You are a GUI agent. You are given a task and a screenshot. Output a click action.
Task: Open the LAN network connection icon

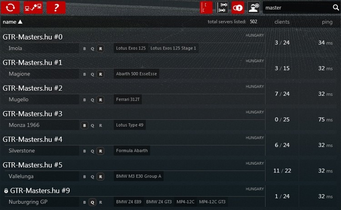pos(34,7)
